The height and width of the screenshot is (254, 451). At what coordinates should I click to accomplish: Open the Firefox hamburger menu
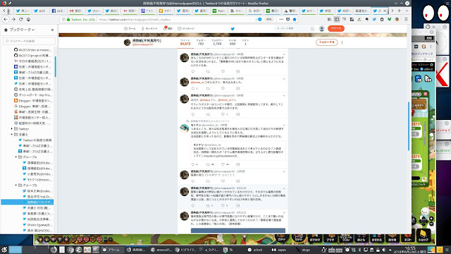click(406, 19)
